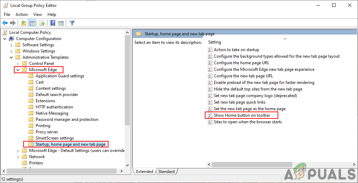The height and width of the screenshot is (183, 358).
Task: Click the Export List toolbar icon
Action: pyautogui.click(x=42, y=23)
